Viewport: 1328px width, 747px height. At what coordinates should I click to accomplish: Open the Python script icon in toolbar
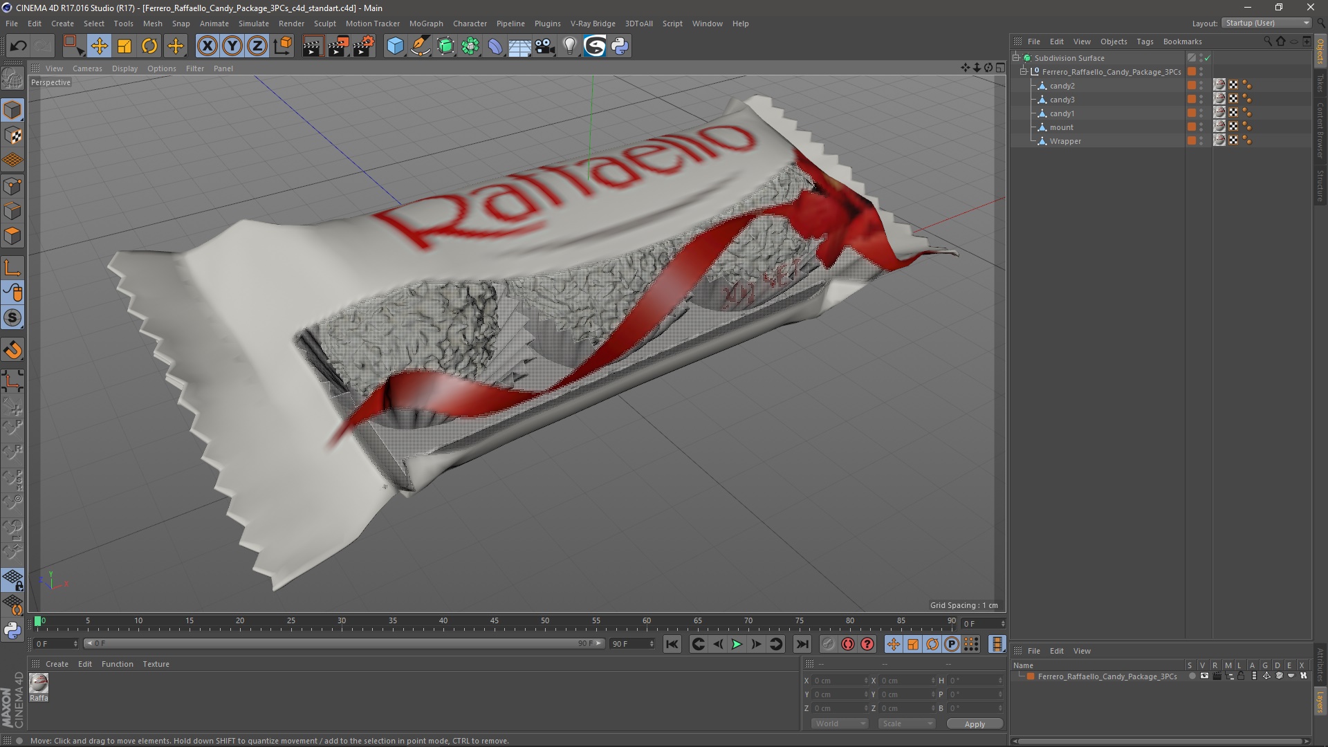point(620,46)
